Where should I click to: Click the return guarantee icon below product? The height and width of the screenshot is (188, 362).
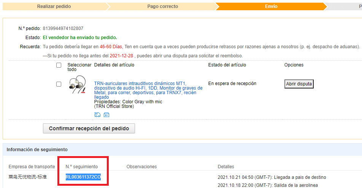click(106, 115)
